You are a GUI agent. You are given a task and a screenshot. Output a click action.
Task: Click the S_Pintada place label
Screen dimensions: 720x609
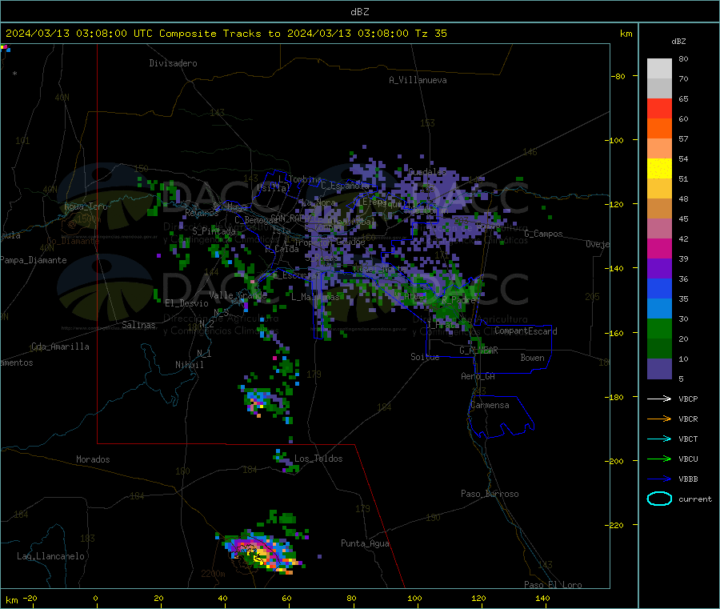tap(214, 230)
